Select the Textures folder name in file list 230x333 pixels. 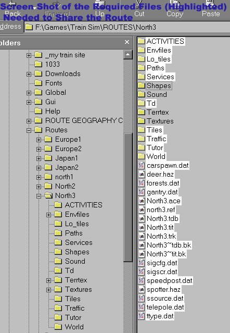coord(160,121)
